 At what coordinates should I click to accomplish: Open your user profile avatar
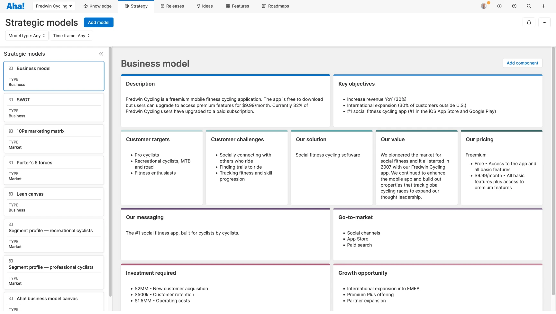484,6
